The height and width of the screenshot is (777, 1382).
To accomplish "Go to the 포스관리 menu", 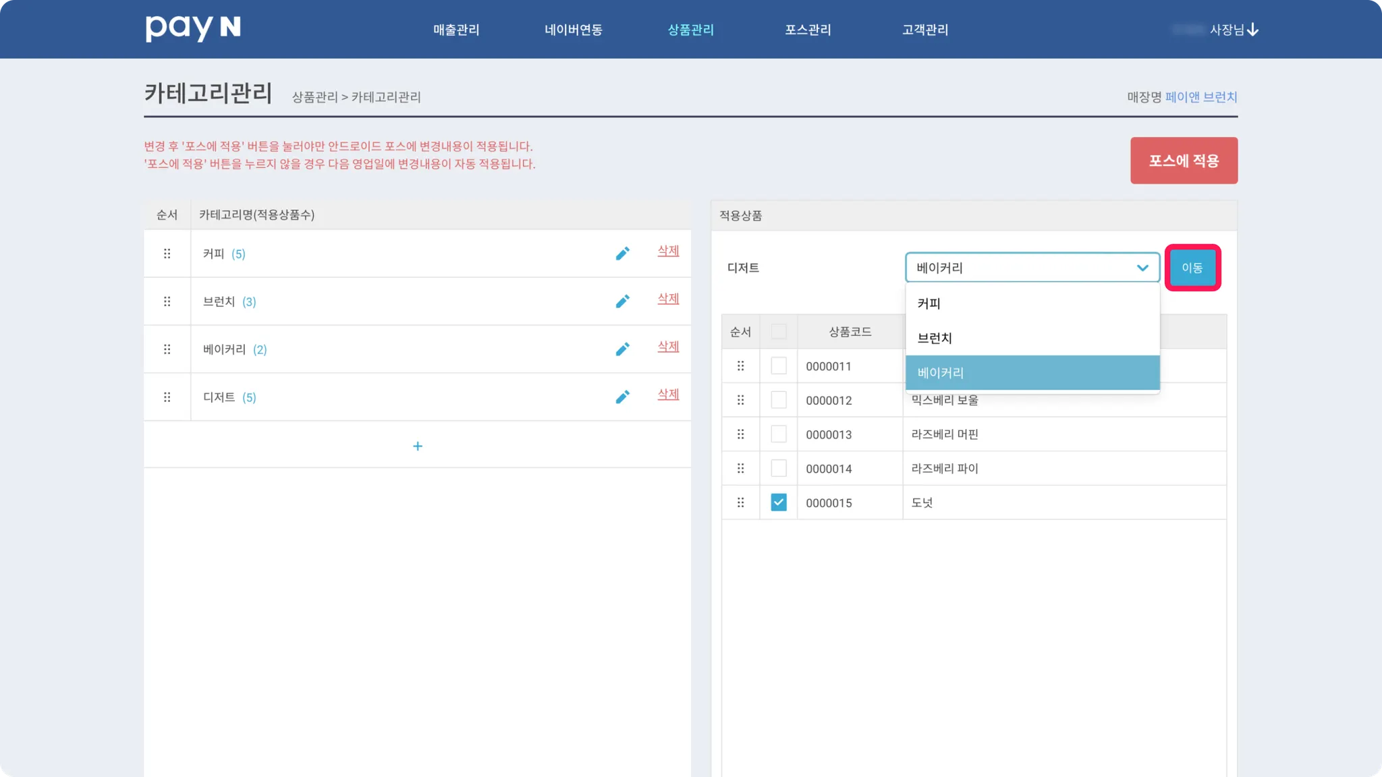I will click(x=808, y=30).
